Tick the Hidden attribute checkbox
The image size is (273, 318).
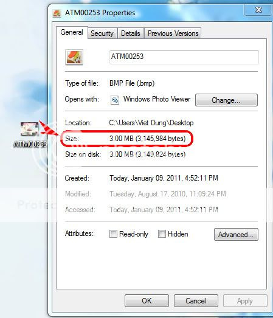[x=162, y=234]
